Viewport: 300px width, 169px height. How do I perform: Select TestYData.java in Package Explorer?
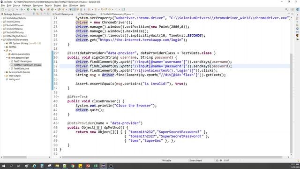[21, 69]
